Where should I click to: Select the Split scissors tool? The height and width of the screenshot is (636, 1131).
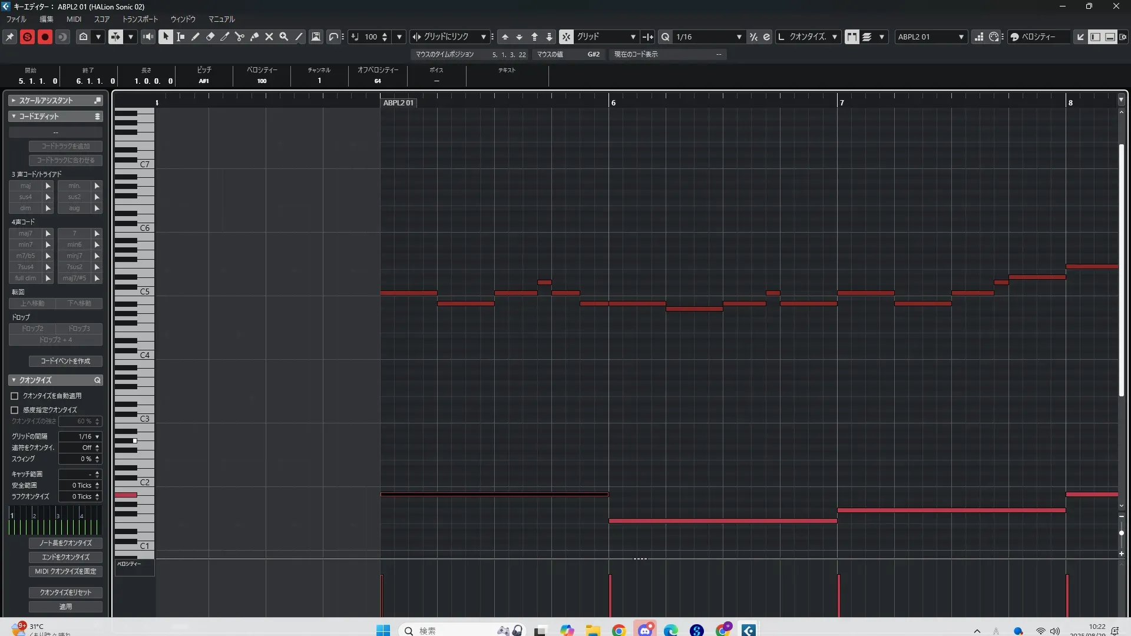tap(240, 37)
